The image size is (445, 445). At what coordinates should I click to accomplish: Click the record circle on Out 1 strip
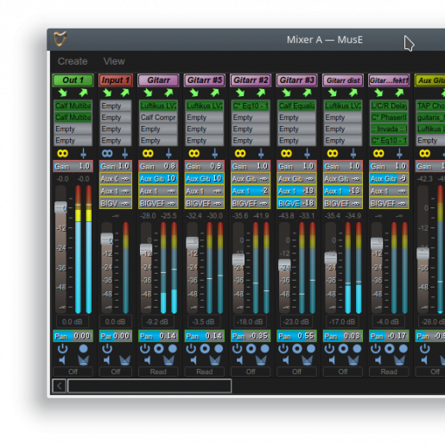[x=83, y=348]
